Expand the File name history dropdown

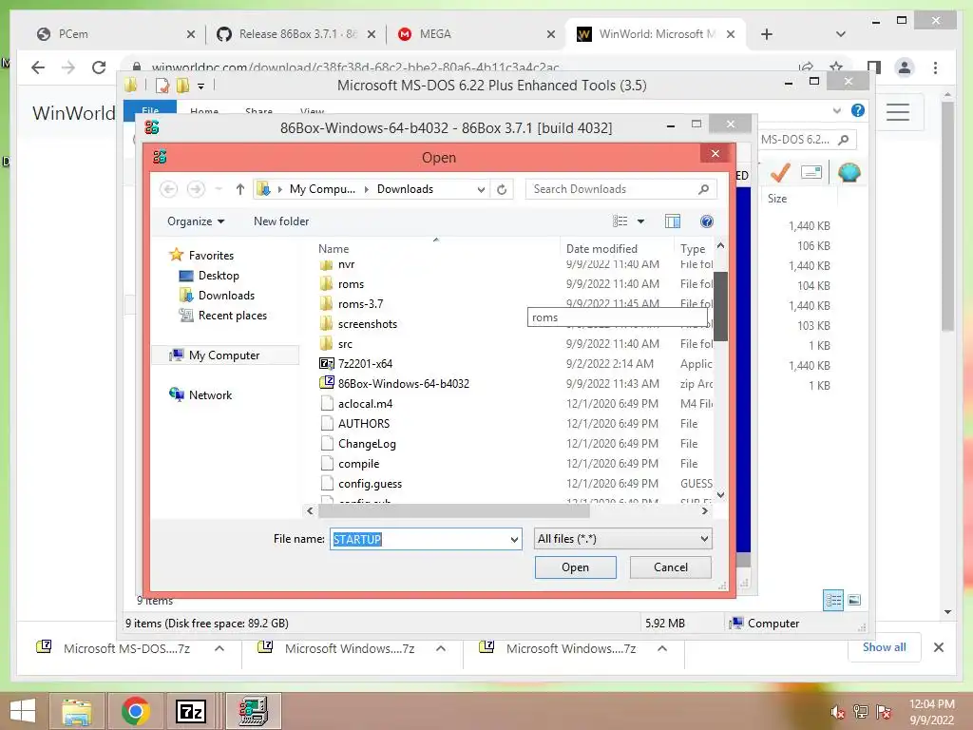pos(514,540)
